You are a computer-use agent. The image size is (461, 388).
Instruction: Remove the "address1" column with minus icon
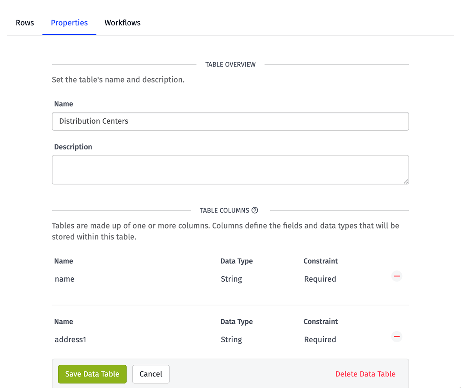pos(397,337)
